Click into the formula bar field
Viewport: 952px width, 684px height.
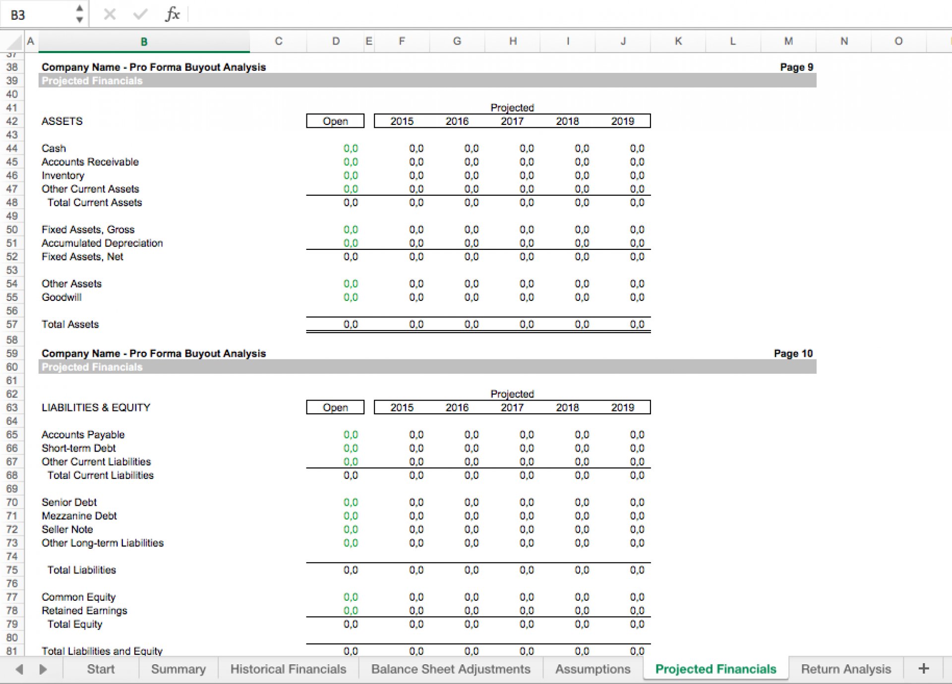569,14
